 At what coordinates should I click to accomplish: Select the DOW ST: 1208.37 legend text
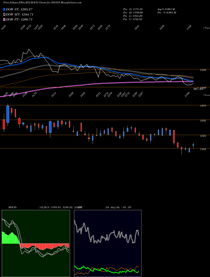tap(19, 9)
